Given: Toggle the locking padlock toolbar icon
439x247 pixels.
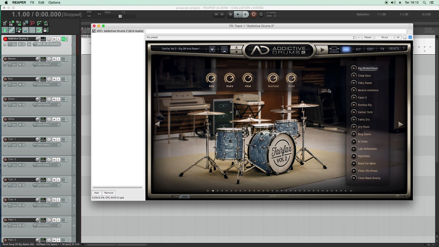Looking at the screenshot, I should click(x=46, y=30).
